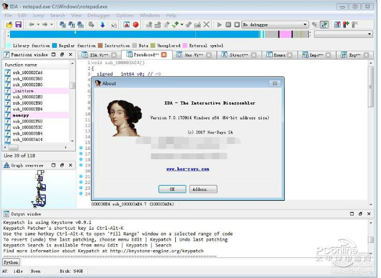
Task: Open the Debugger menu
Action: 99,15
